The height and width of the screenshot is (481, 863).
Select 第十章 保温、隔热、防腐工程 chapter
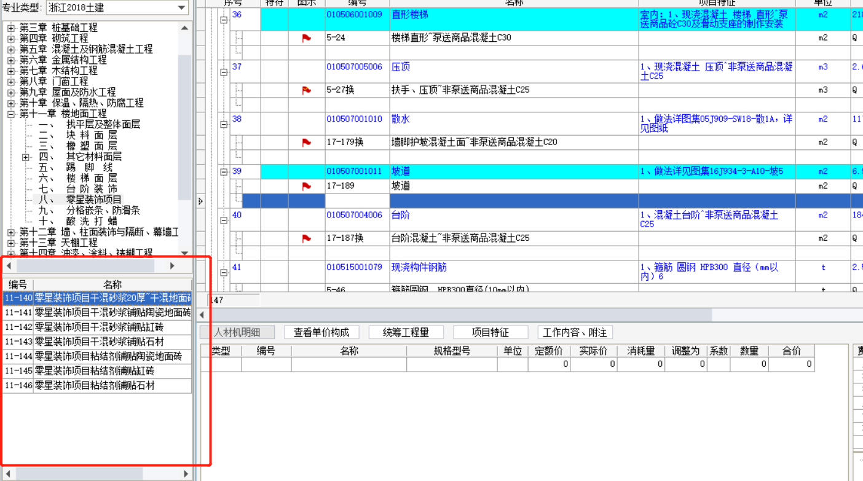tap(81, 103)
